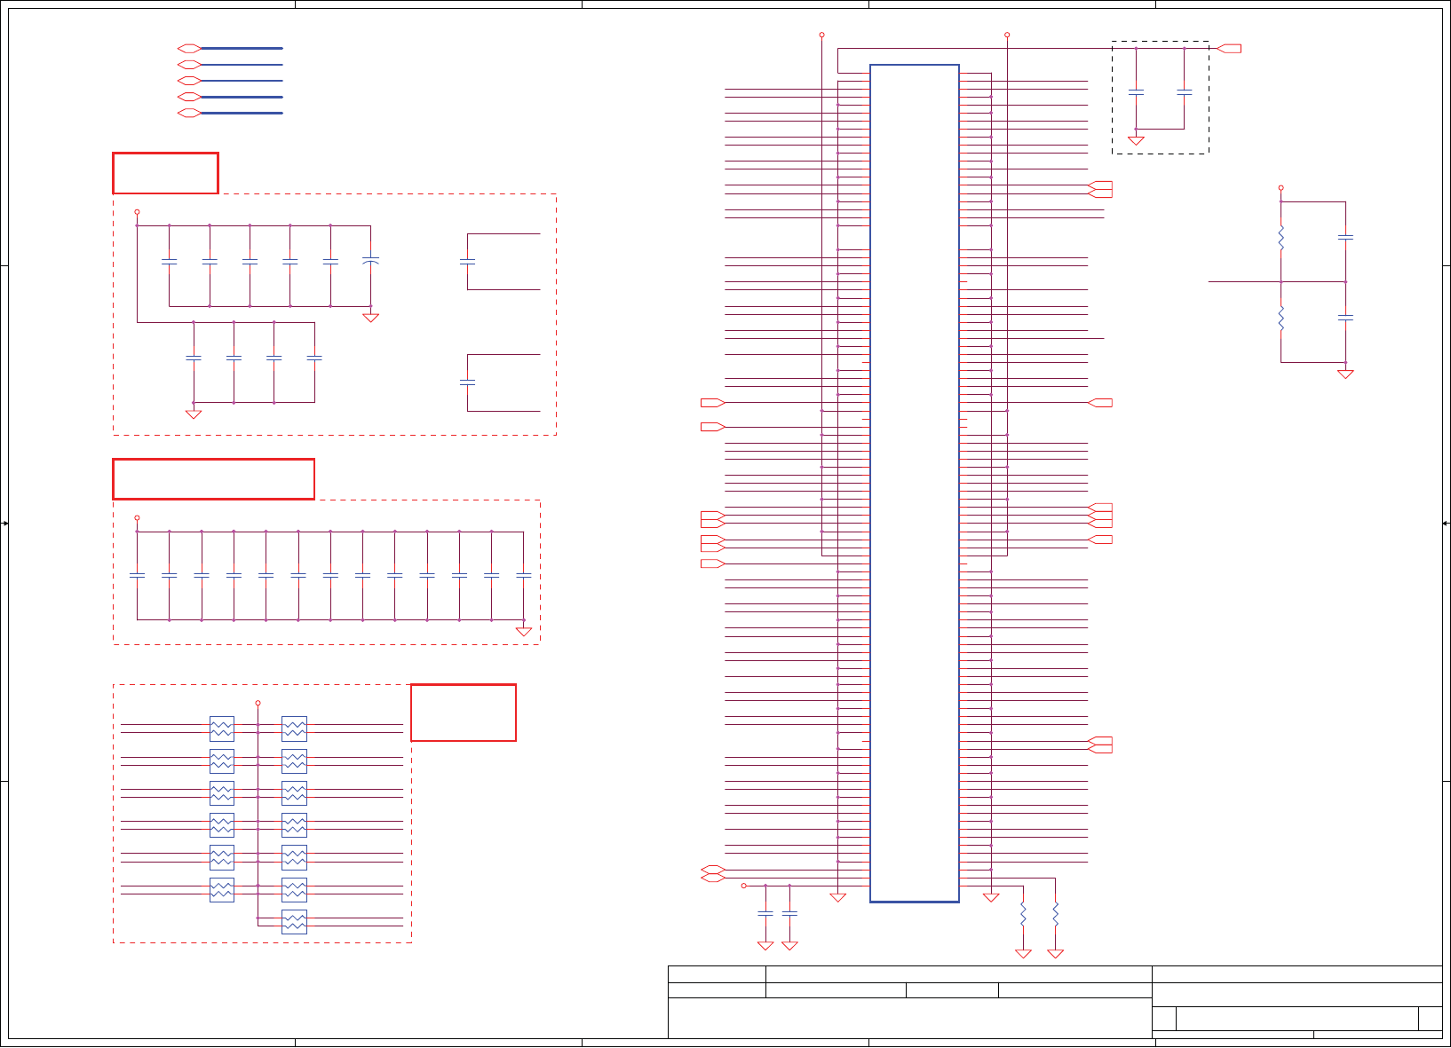Select the topmost of the five stacked bus ports
This screenshot has height=1048, width=1451.
[189, 48]
